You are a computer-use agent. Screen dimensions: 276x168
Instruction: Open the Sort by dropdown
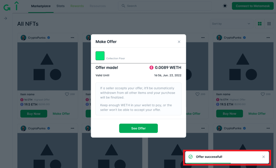232,24
